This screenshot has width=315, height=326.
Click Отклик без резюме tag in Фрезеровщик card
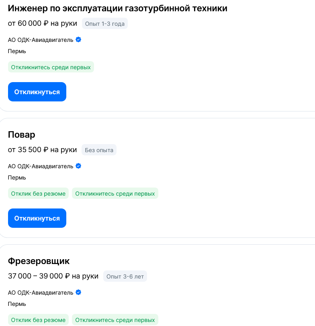click(38, 320)
